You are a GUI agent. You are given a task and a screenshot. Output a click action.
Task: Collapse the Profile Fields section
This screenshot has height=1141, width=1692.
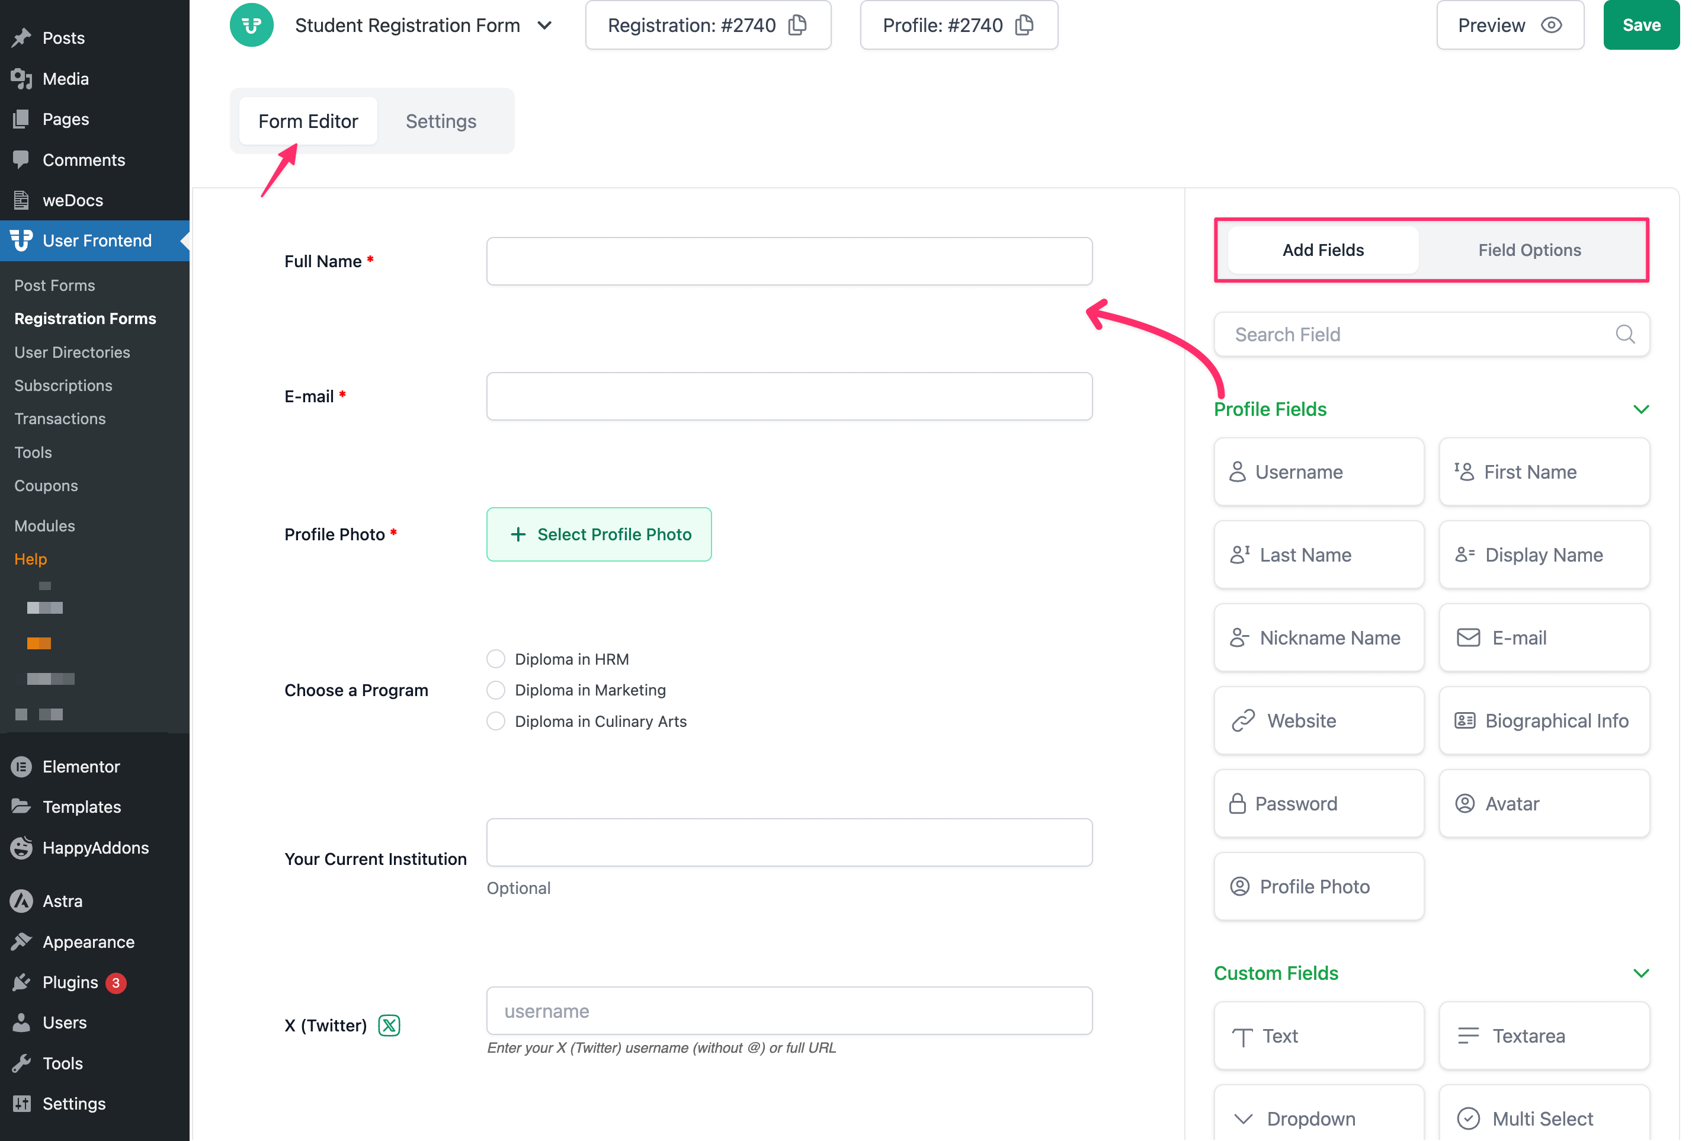1640,409
